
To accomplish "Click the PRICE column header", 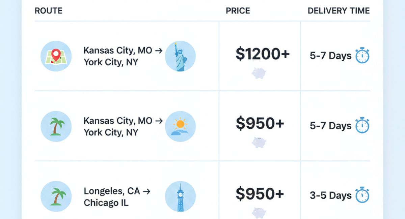I will 238,10.
